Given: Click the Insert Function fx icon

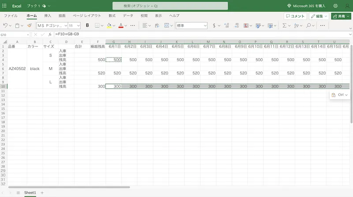Looking at the screenshot, I should (50, 34).
